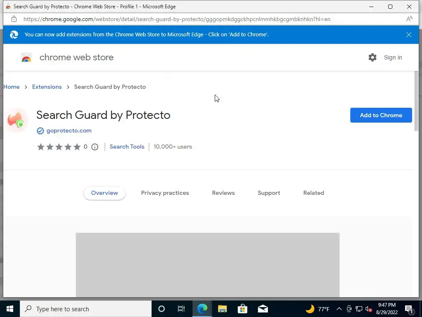Viewport: 422px width, 317px height.
Task: Select the Overview tab
Action: point(104,193)
